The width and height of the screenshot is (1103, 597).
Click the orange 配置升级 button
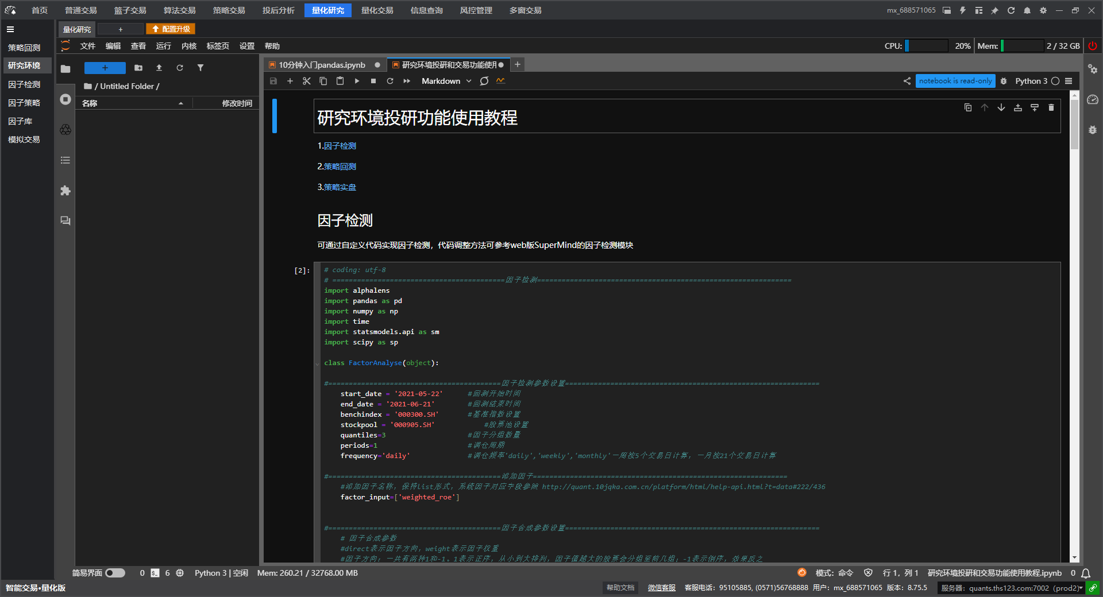tap(171, 29)
